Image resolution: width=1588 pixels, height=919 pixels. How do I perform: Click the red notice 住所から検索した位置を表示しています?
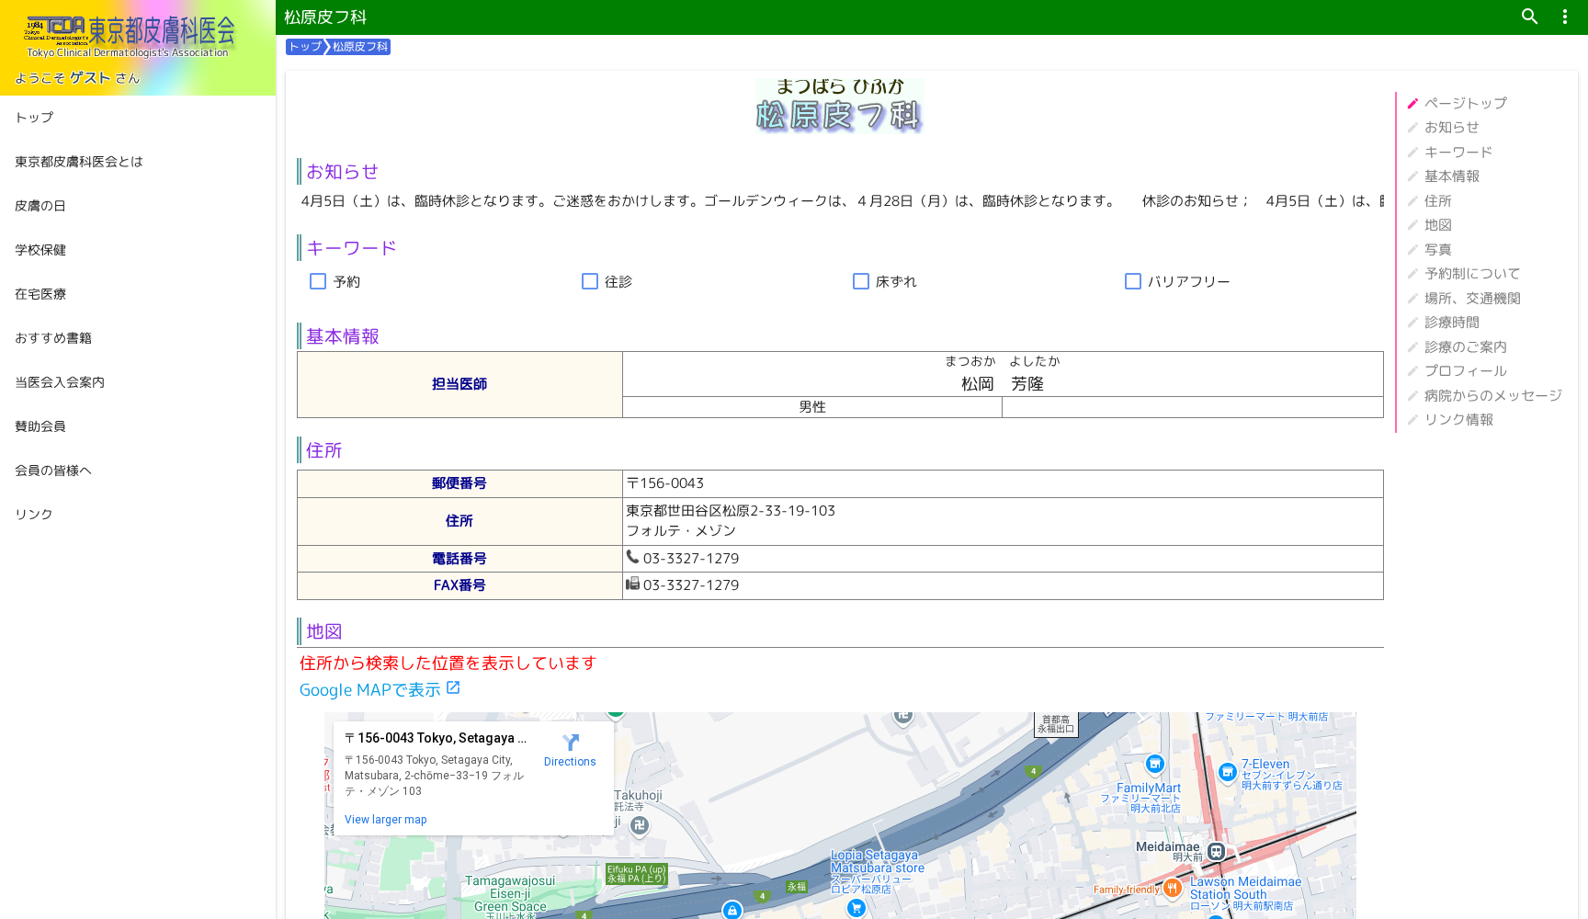click(448, 663)
